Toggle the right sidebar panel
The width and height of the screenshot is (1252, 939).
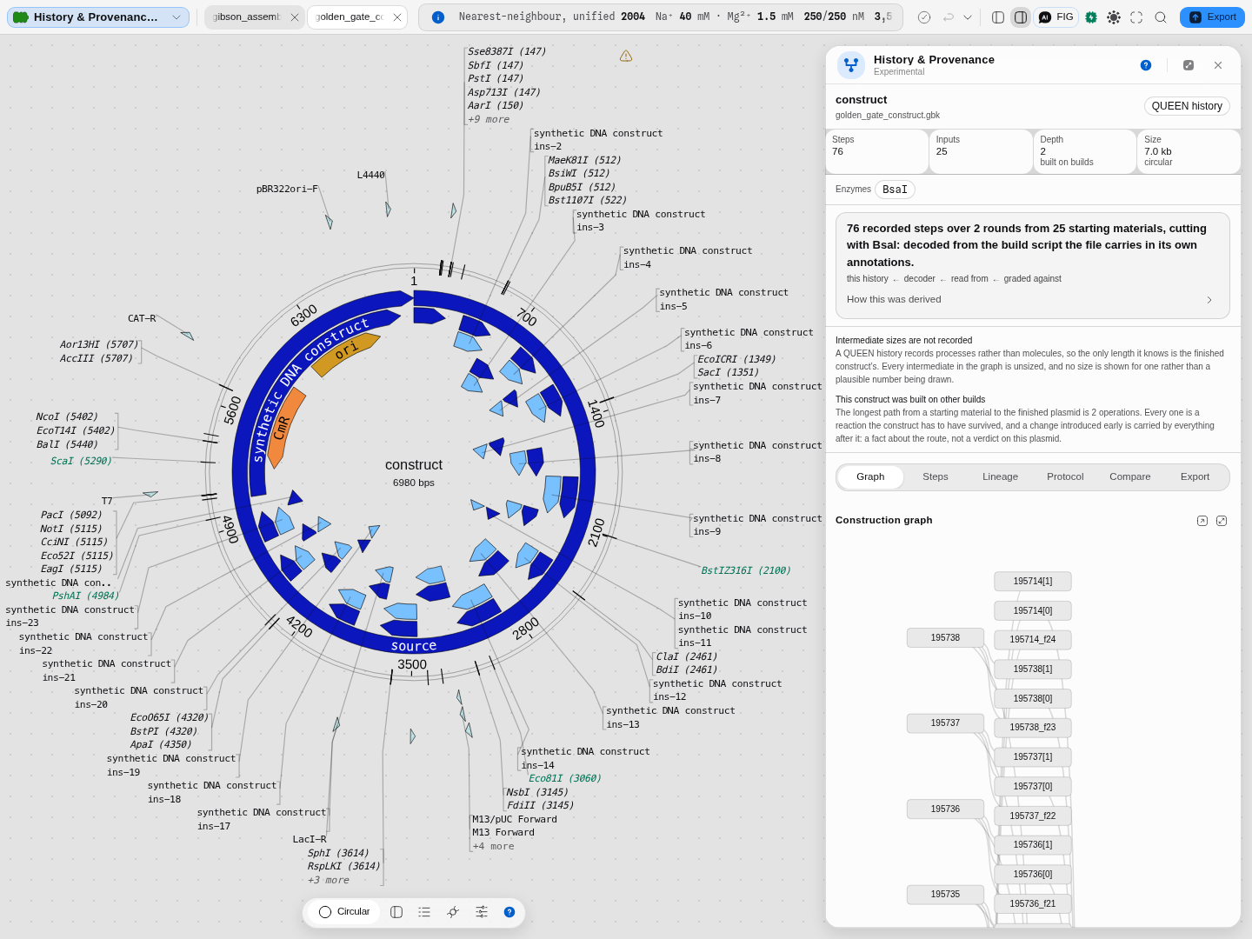point(1021,17)
